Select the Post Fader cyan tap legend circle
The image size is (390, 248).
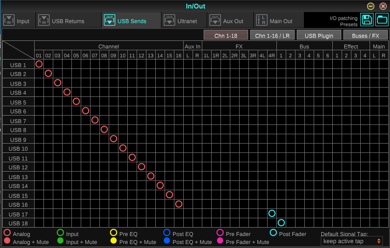(273, 232)
